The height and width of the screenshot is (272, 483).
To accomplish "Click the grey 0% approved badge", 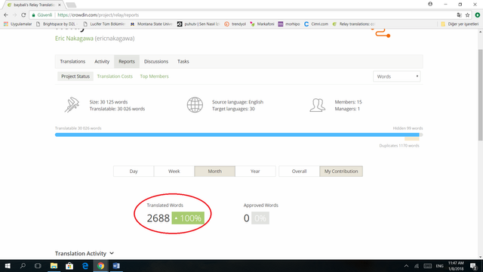I will [260, 218].
